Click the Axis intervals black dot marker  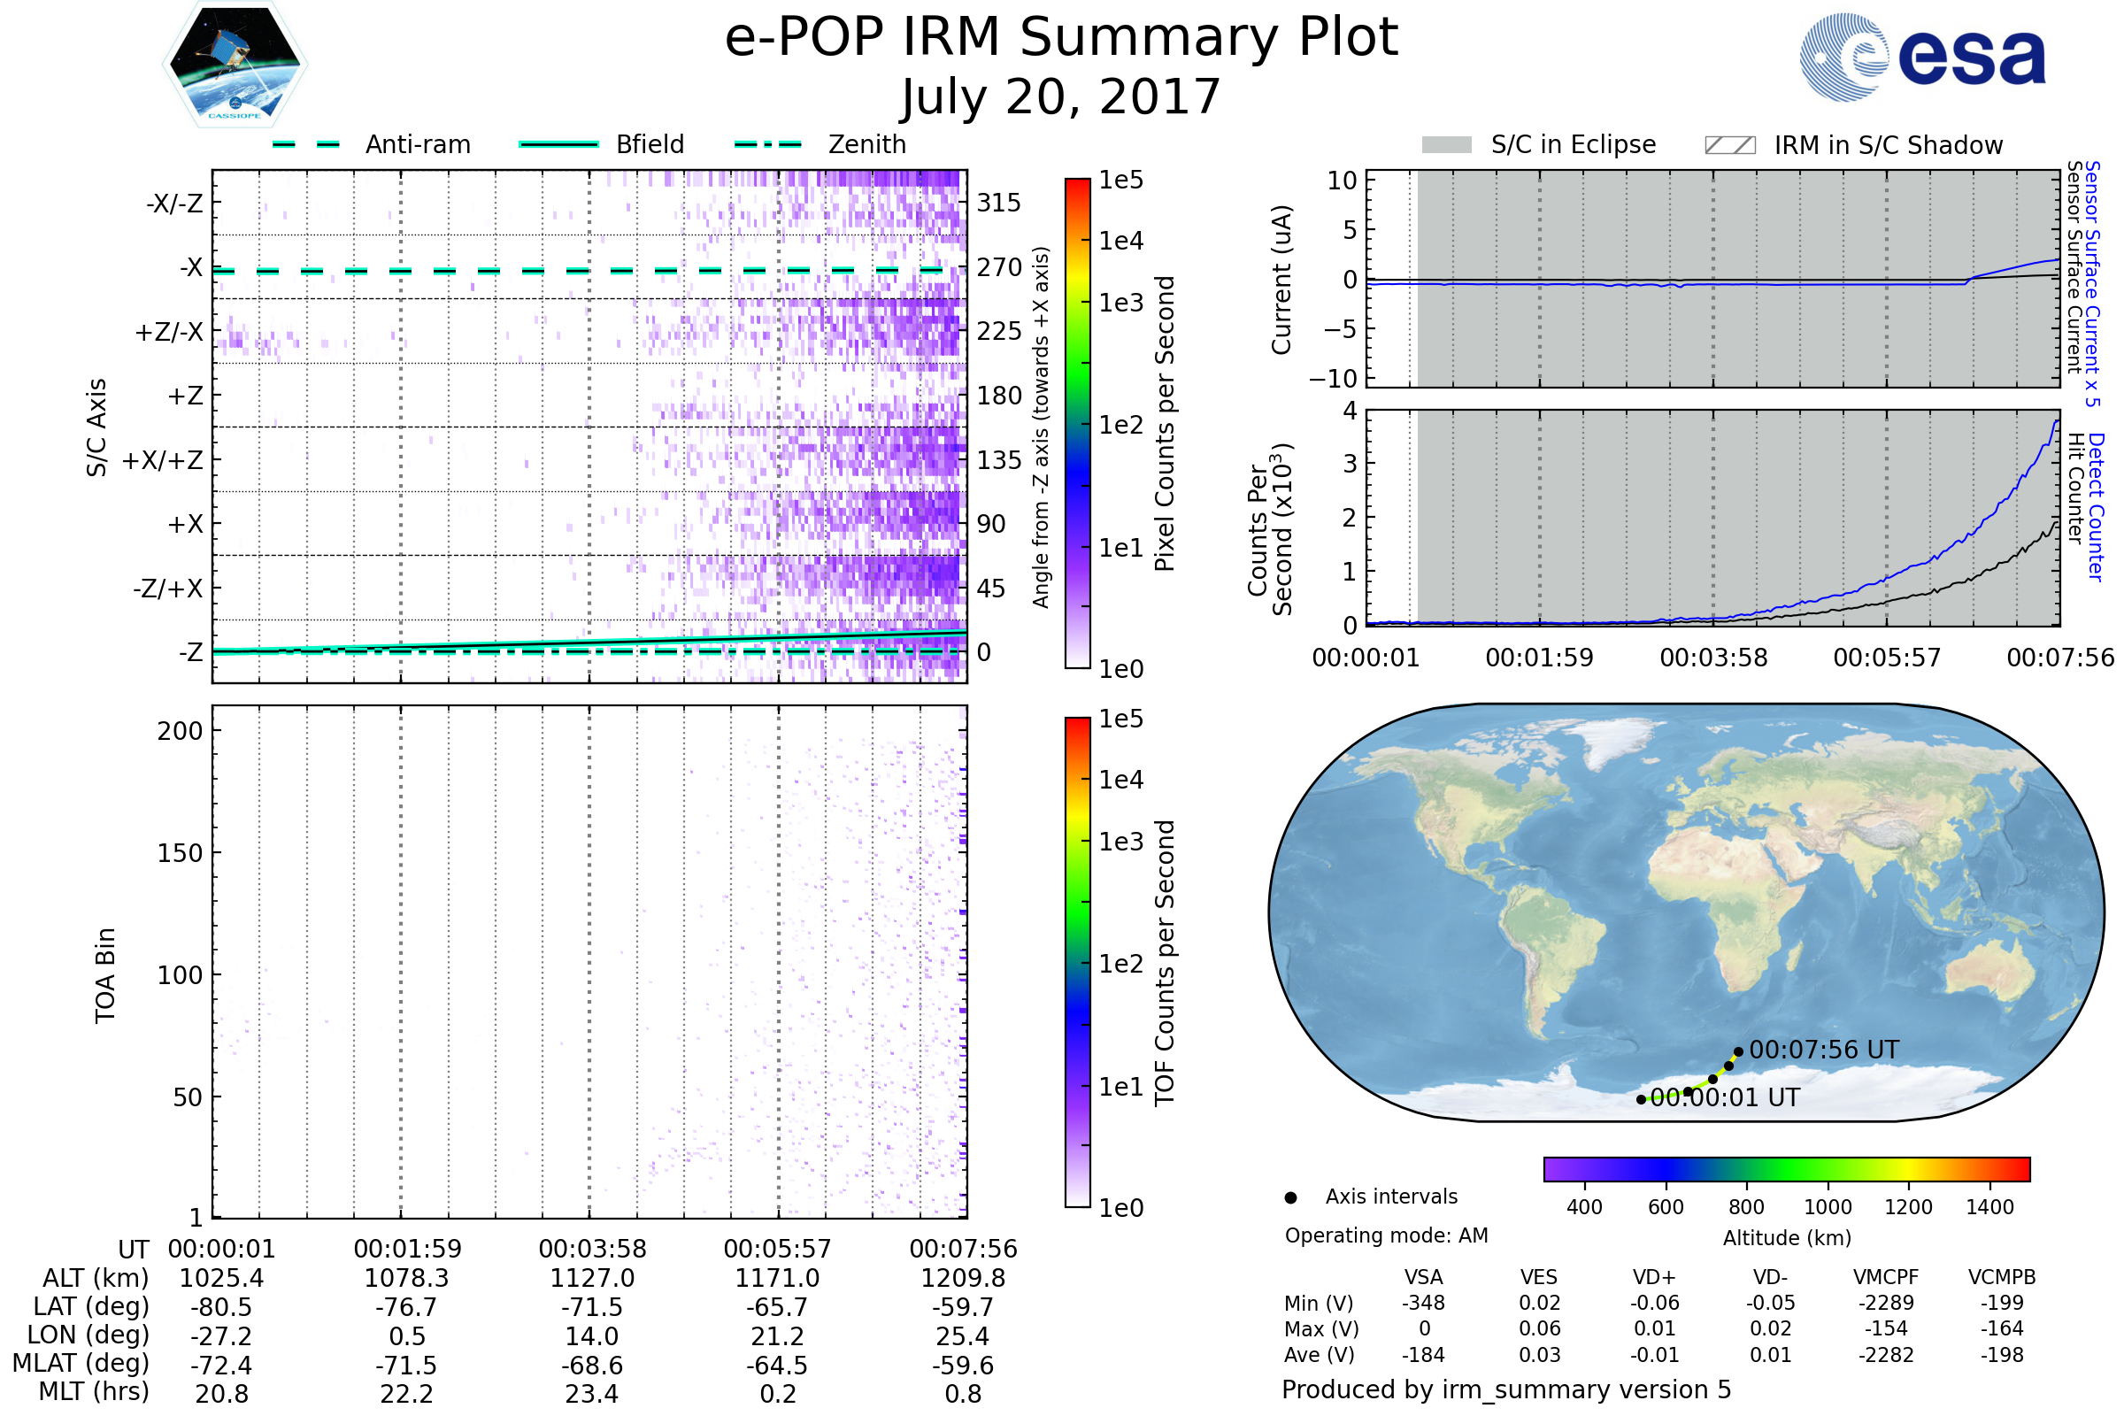click(x=1290, y=1198)
